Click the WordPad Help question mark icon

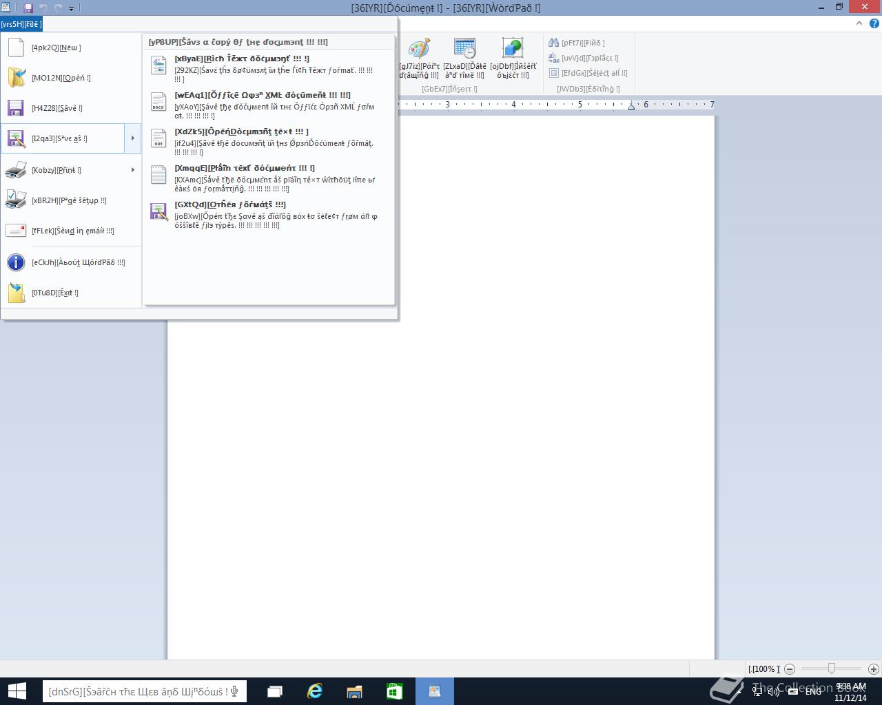874,23
